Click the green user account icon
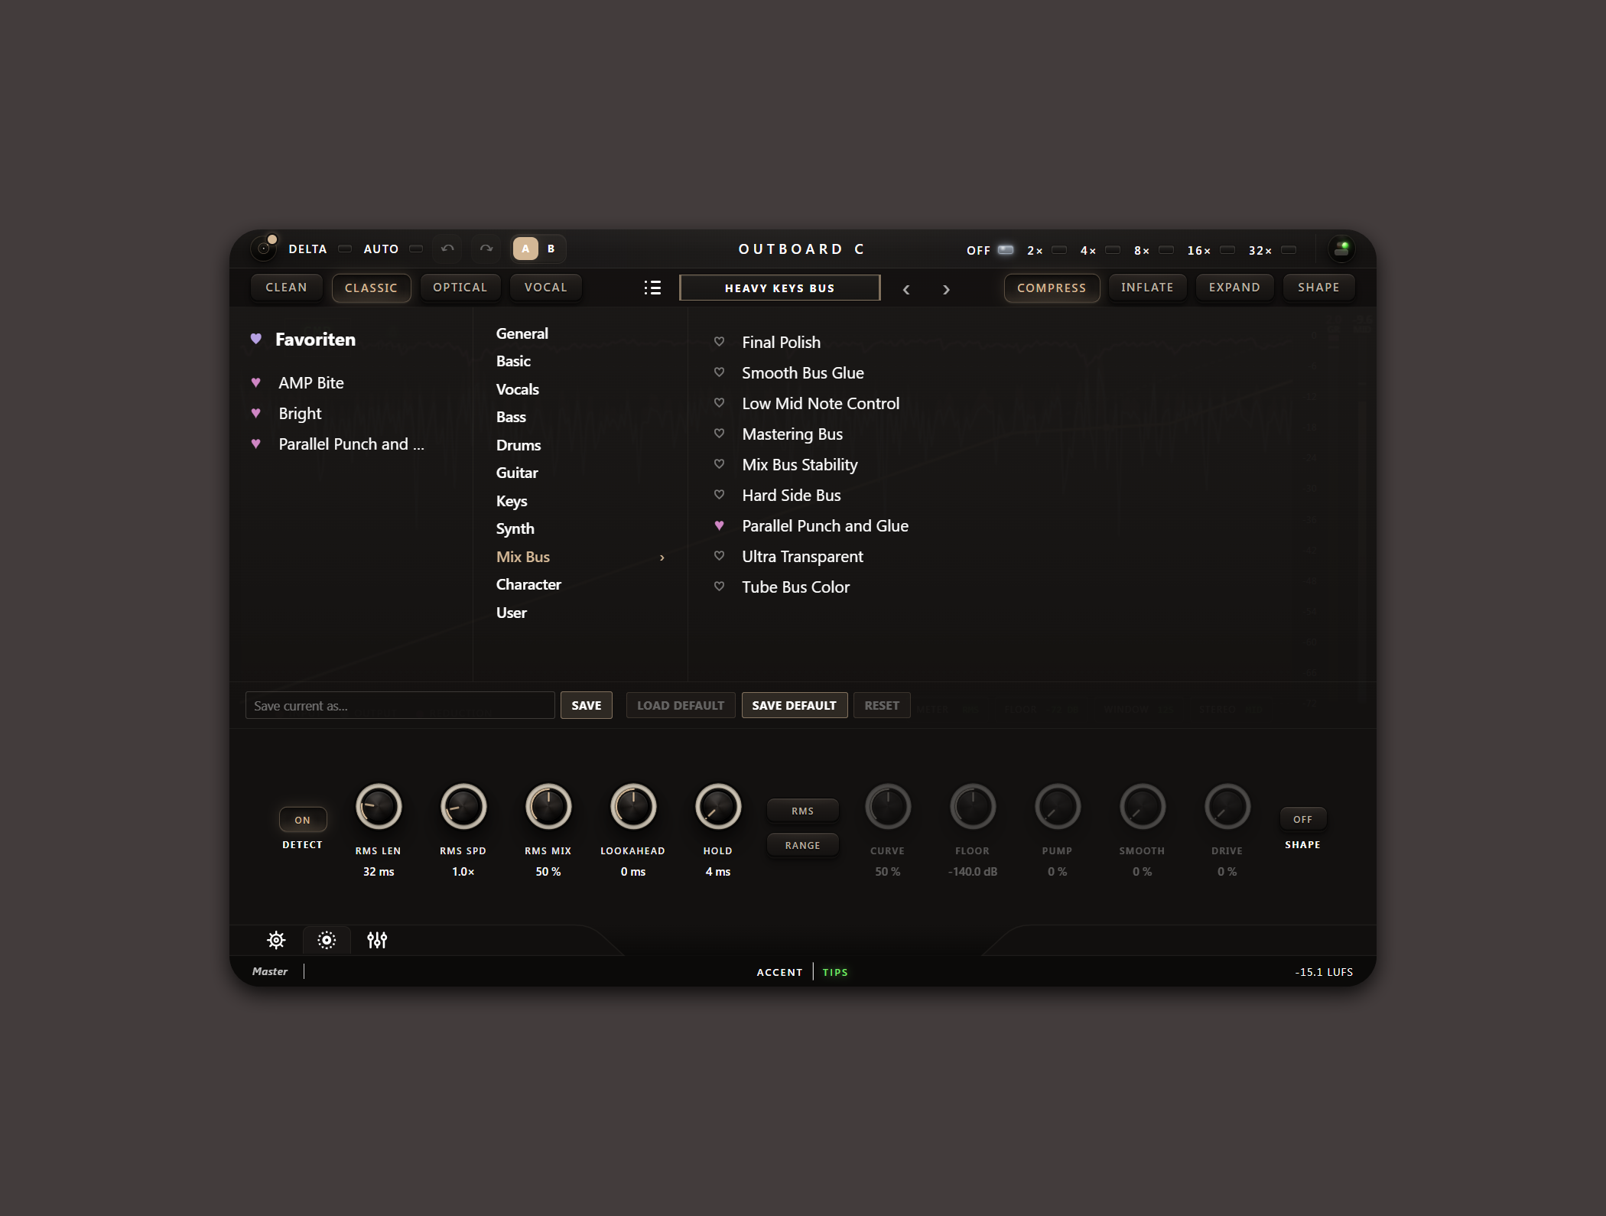The width and height of the screenshot is (1606, 1216). (x=1341, y=249)
